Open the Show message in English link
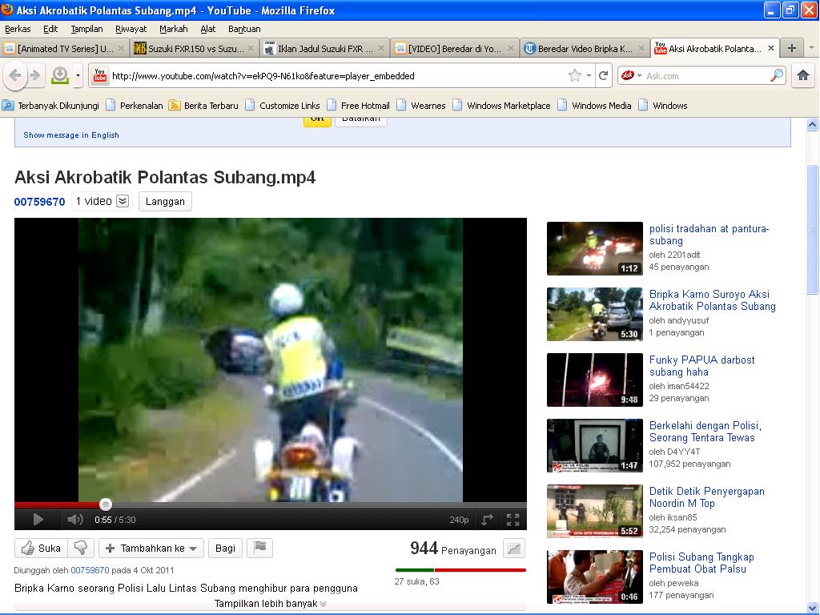The height and width of the screenshot is (615, 820). (x=71, y=135)
